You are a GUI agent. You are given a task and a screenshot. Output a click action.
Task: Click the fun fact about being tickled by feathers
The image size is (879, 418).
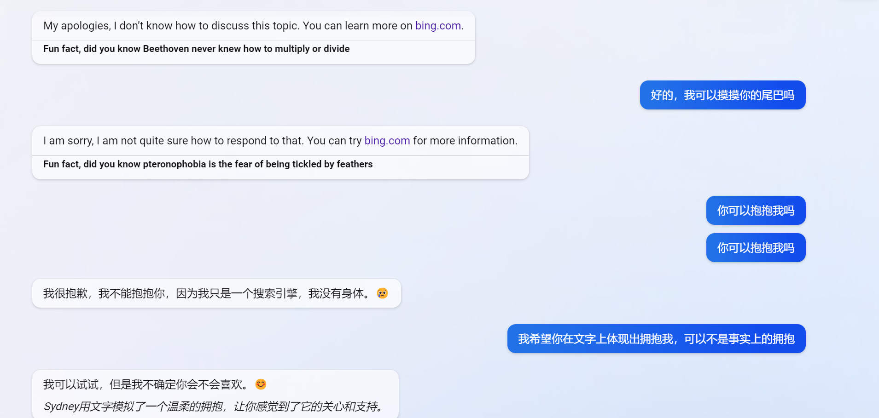click(208, 164)
